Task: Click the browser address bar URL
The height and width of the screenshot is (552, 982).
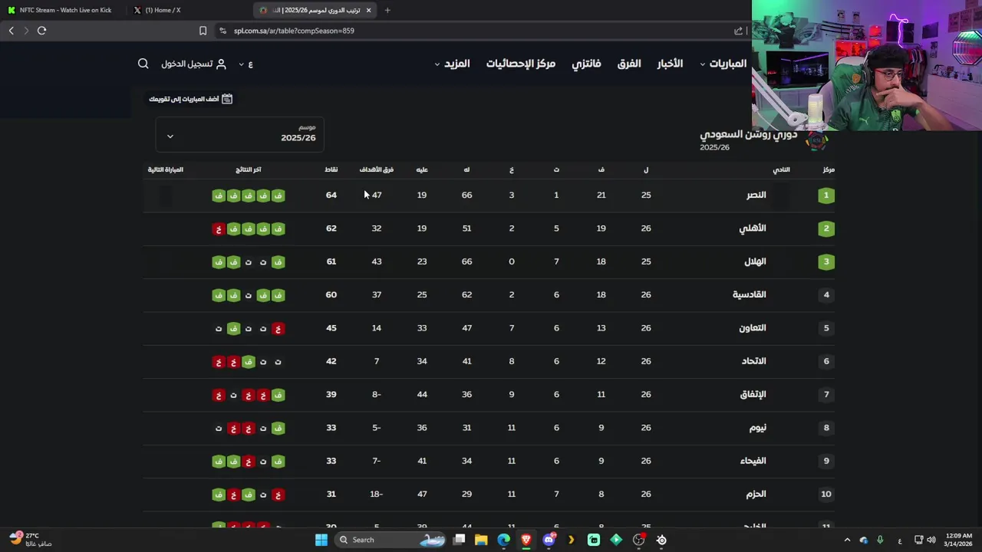Action: click(x=294, y=31)
